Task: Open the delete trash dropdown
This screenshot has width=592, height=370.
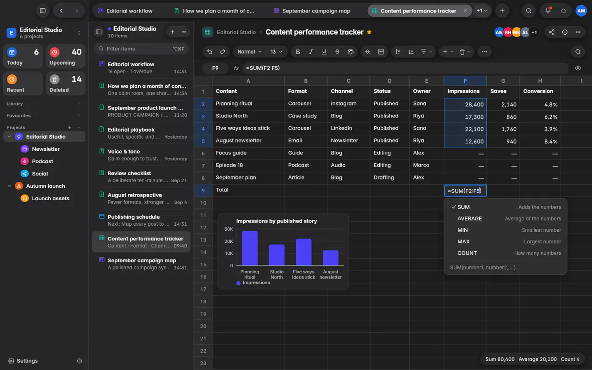Action: click(x=465, y=52)
